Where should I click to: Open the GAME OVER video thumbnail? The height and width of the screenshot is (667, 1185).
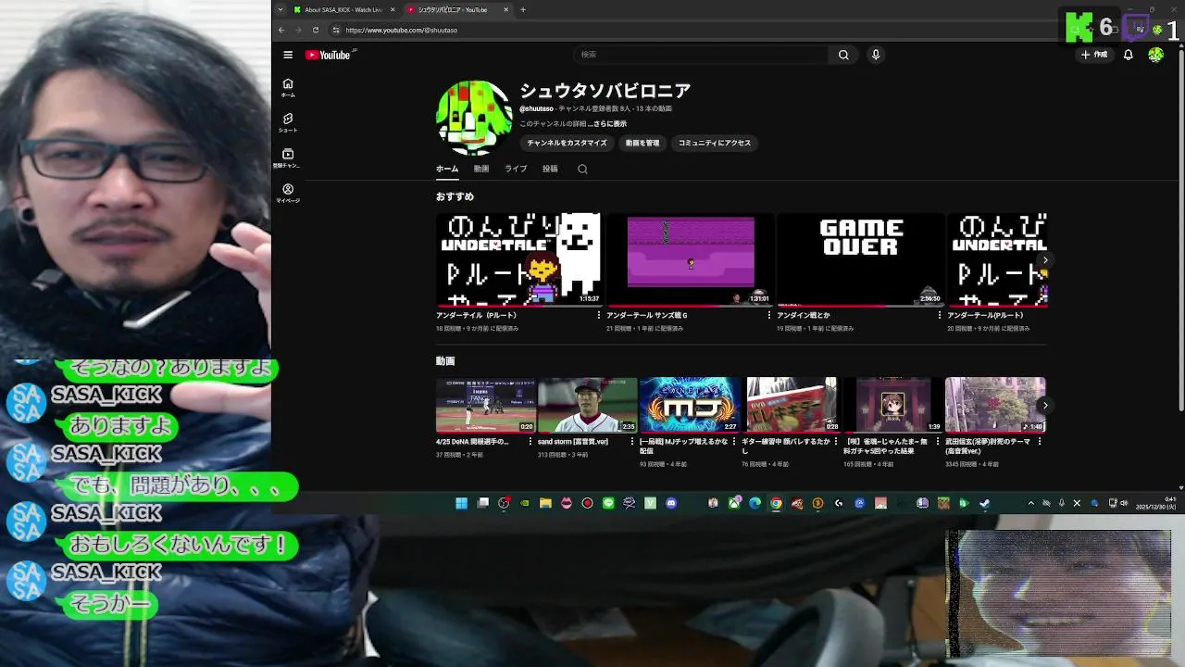tap(860, 258)
